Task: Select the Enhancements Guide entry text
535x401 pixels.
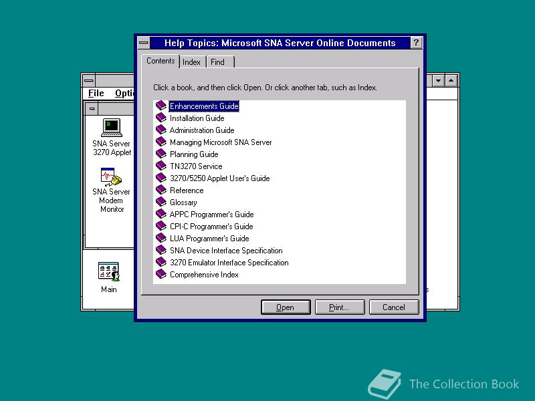Action: [x=204, y=106]
